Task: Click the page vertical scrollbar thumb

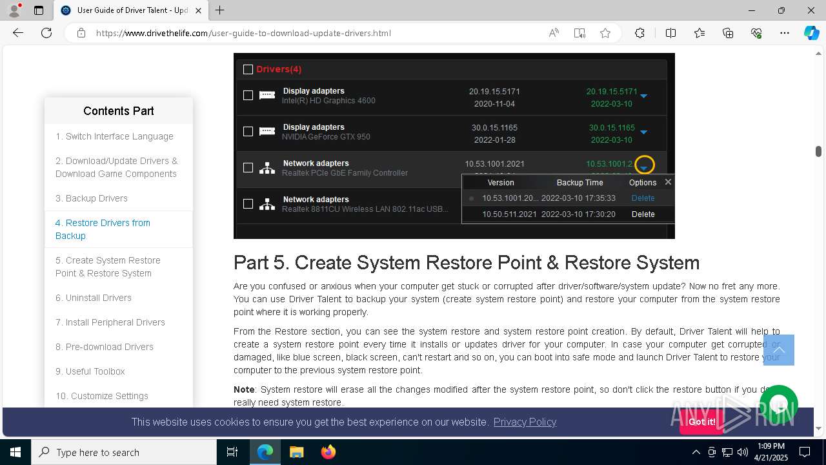Action: point(818,151)
